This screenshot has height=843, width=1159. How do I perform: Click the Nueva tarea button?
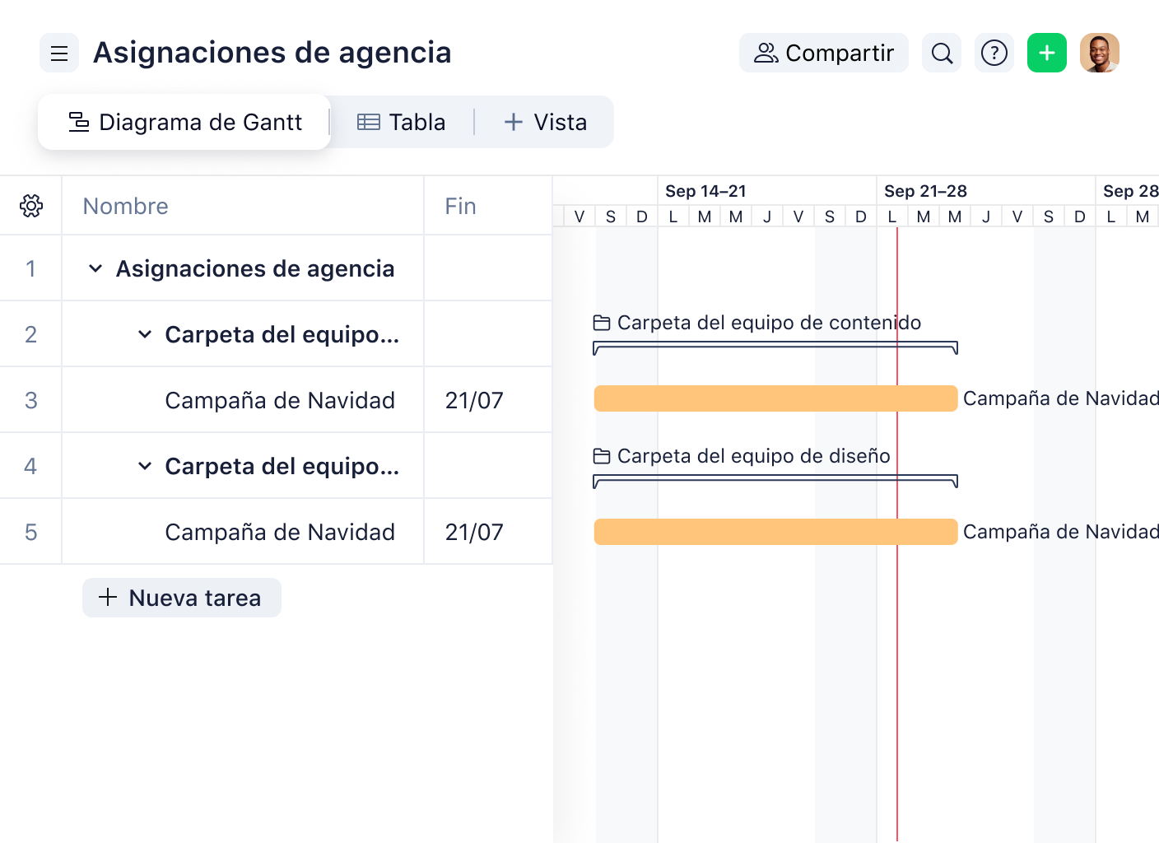click(181, 598)
